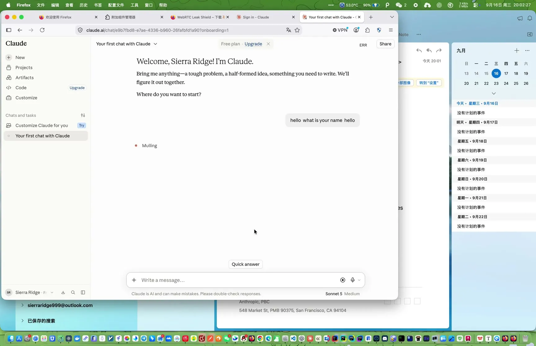Screen dimensions: 536x346
Task: Click the download apps icon in sidebar footer
Action: 63,292
